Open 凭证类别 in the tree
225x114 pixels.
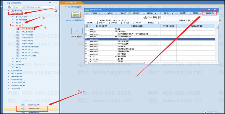point(27,31)
